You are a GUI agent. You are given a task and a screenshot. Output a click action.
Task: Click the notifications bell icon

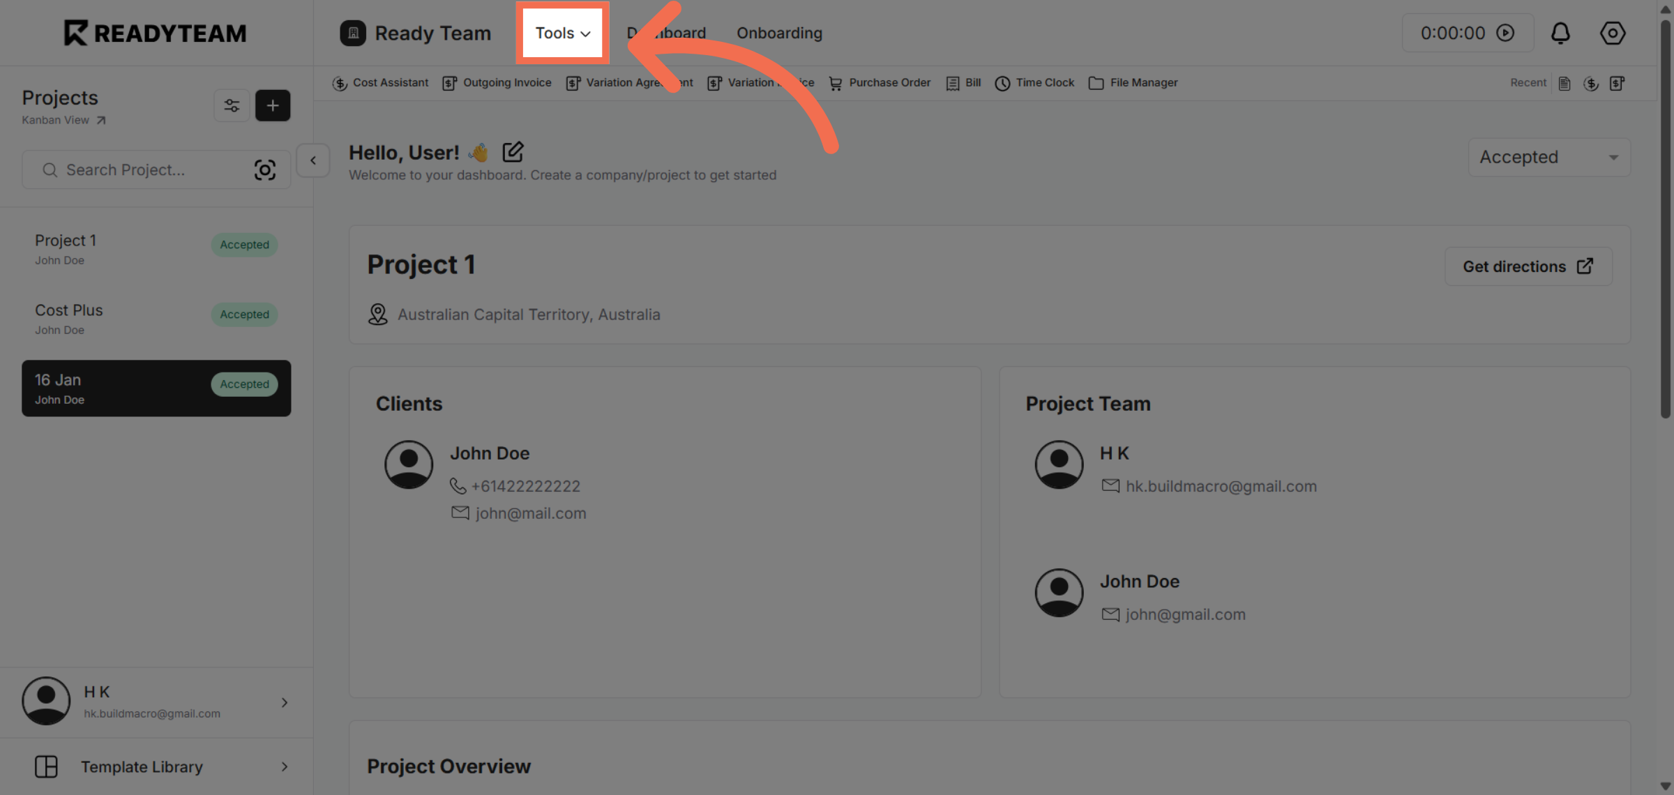click(1561, 33)
